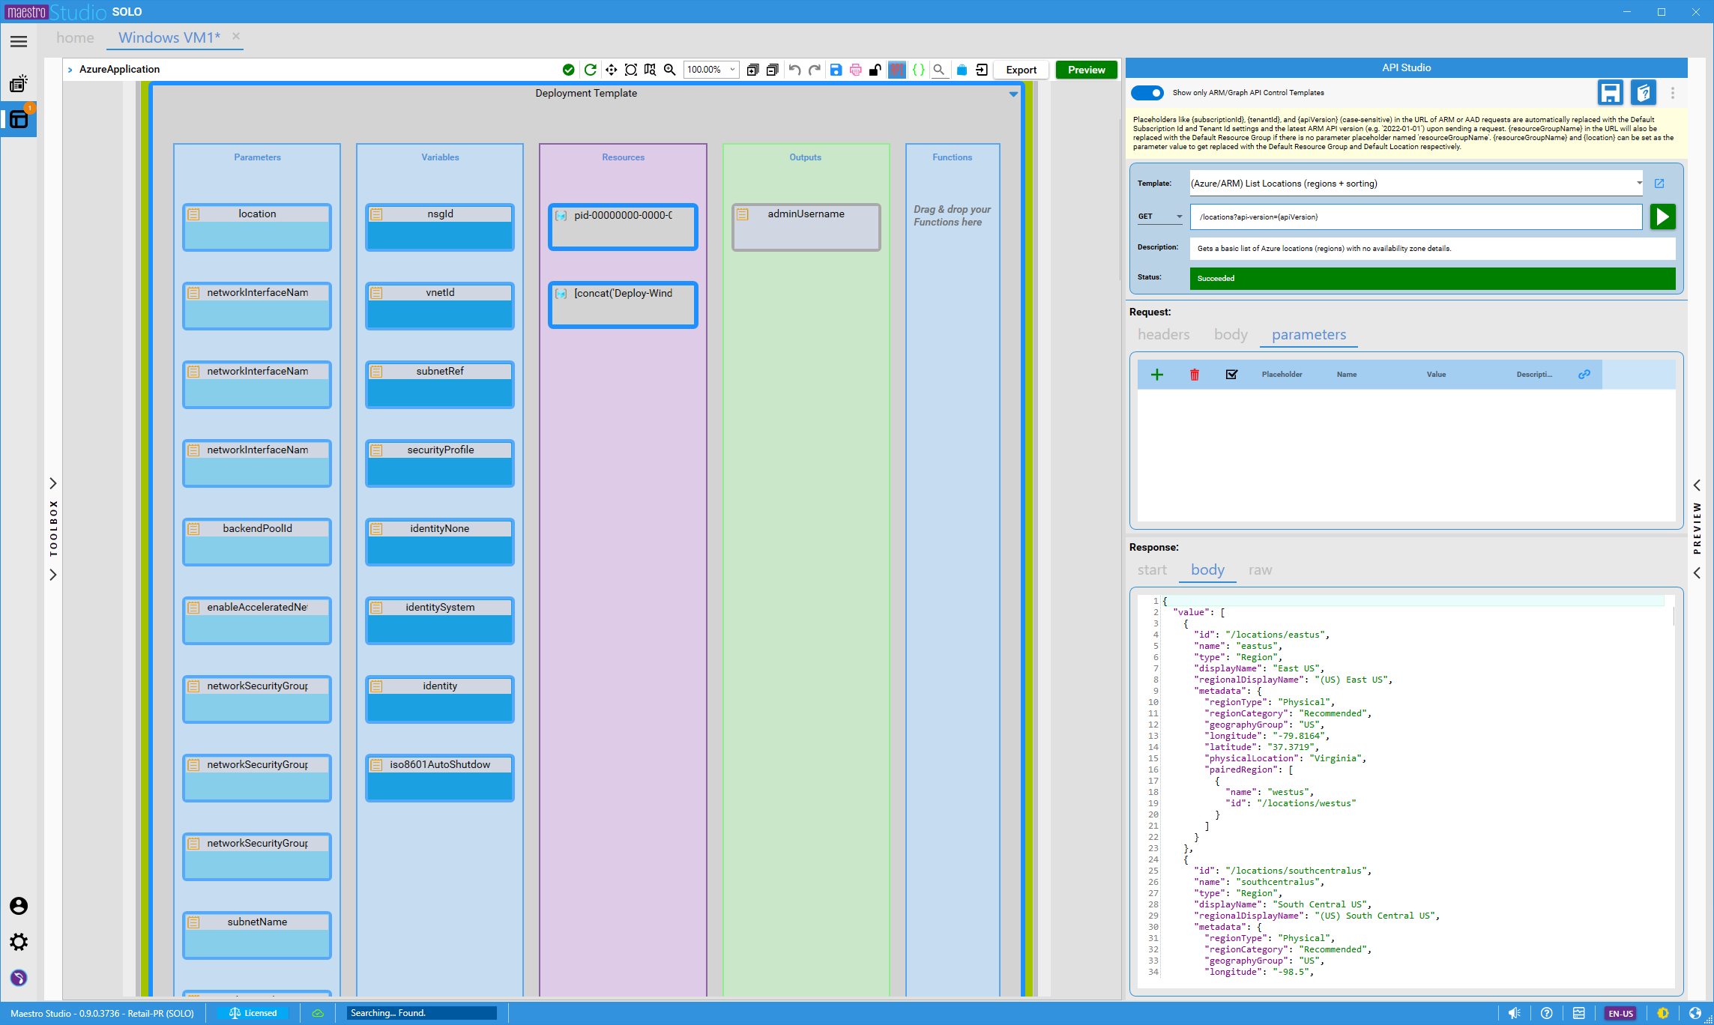Viewport: 1714px width, 1025px height.
Task: Switch to the home tab
Action: pos(75,37)
